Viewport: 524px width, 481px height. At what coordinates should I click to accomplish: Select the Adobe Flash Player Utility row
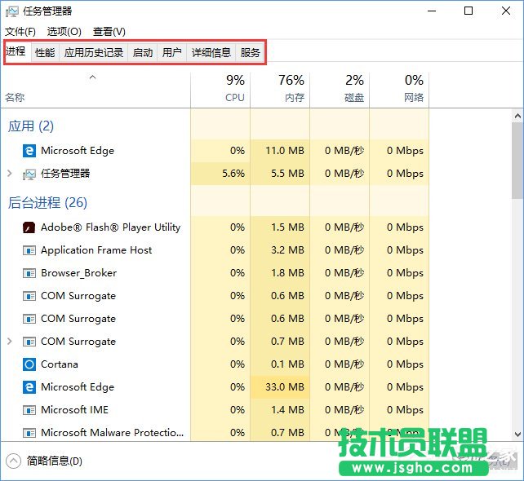click(x=215, y=227)
